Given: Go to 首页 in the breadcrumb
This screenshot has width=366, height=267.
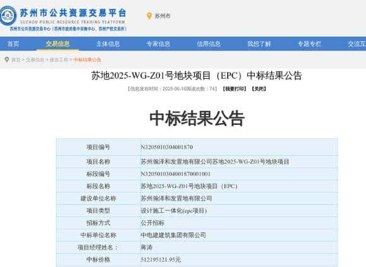Looking at the screenshot, I should click(x=16, y=60).
